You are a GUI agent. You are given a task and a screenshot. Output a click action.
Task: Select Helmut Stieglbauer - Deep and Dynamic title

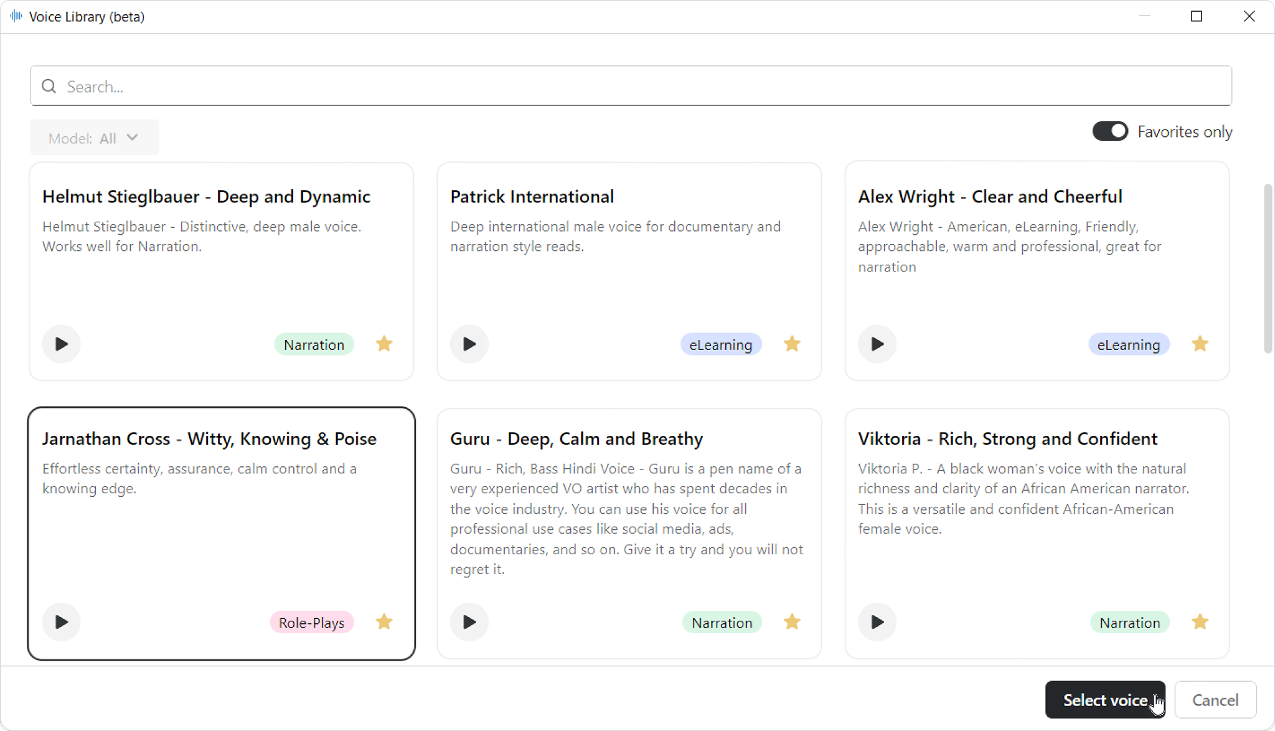[206, 197]
